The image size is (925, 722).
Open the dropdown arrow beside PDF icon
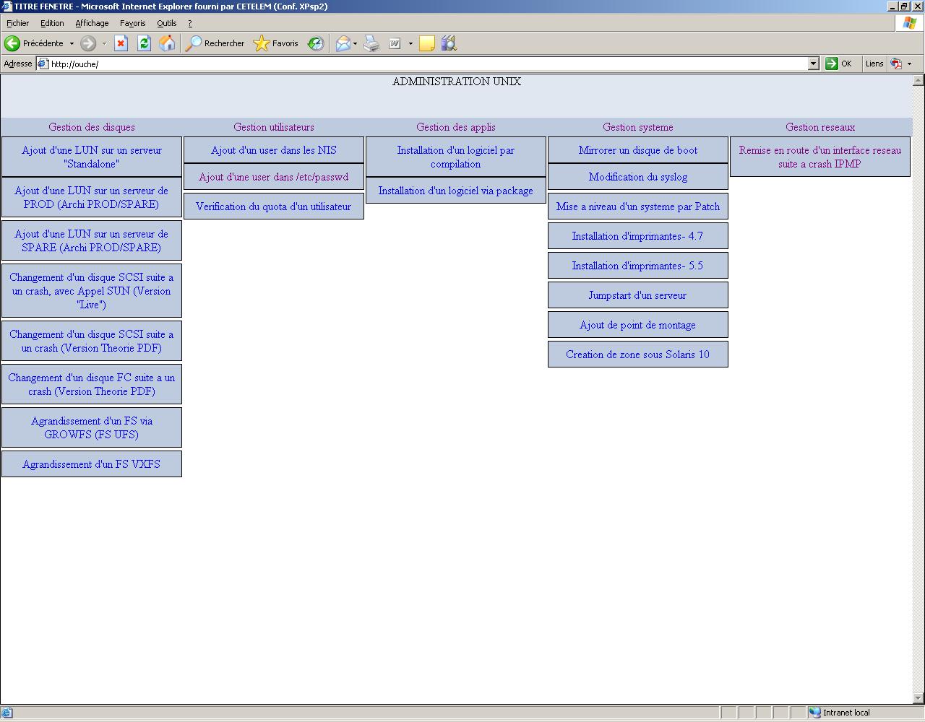[909, 64]
